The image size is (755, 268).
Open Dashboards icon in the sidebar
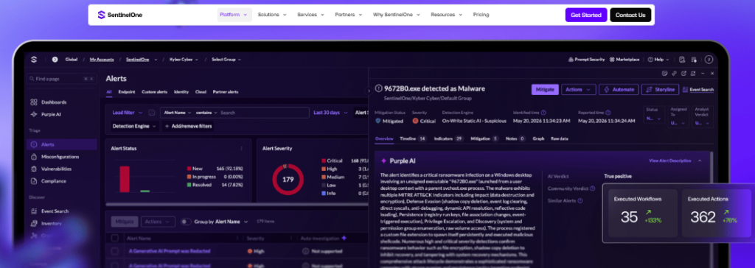(34, 102)
